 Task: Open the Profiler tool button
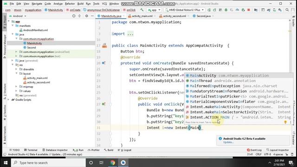click(94, 150)
